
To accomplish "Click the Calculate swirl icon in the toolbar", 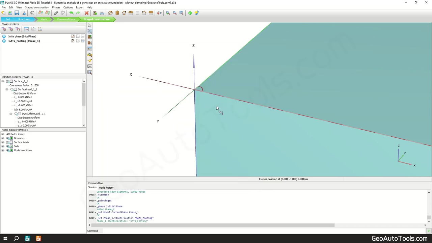I will tap(32, 13).
